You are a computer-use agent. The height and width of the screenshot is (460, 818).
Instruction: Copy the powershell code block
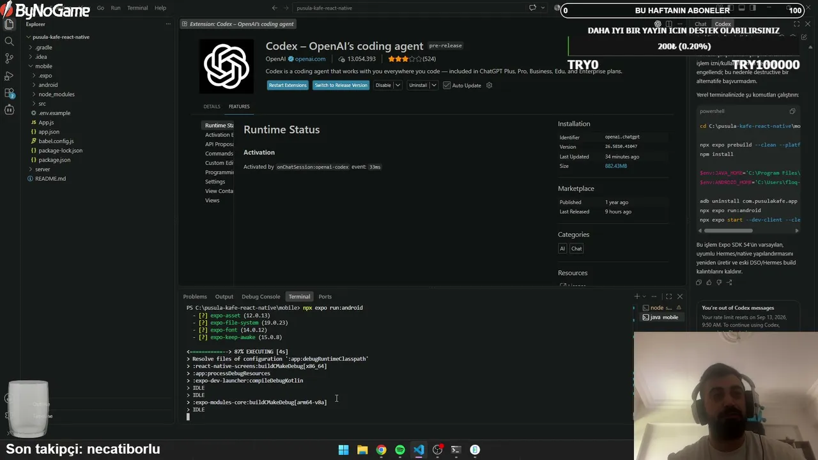792,111
